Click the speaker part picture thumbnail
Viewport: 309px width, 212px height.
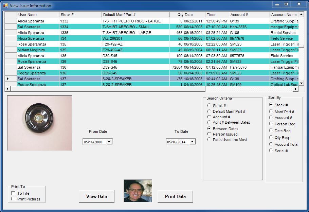[39, 123]
